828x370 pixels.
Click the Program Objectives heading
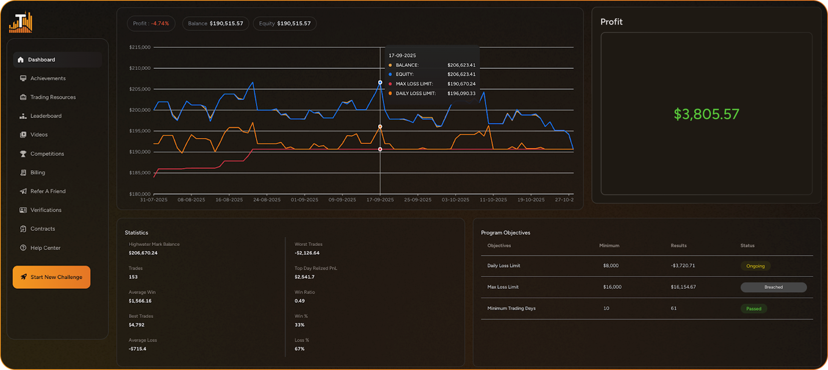coord(505,233)
